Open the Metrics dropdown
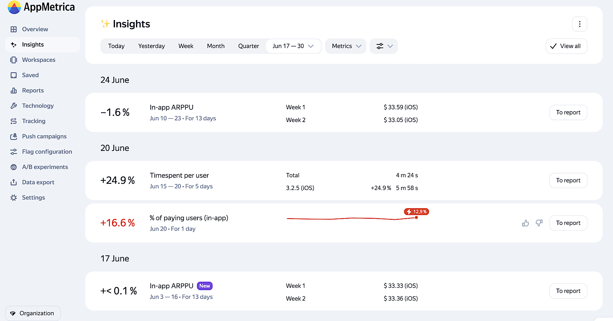The image size is (613, 321). [x=346, y=46]
